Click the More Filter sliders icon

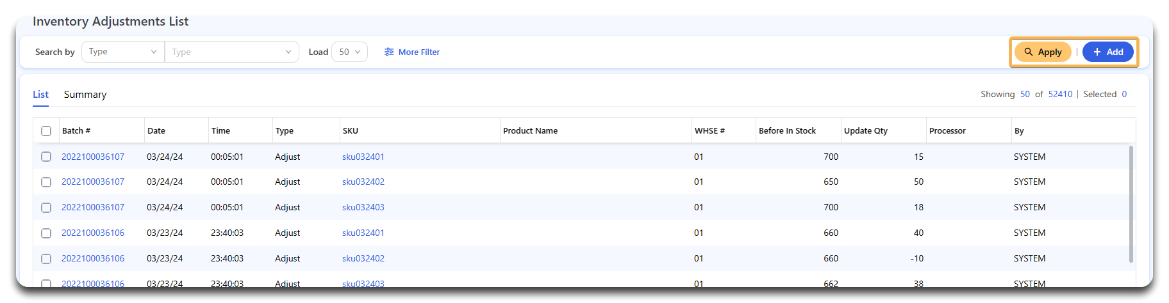[389, 52]
